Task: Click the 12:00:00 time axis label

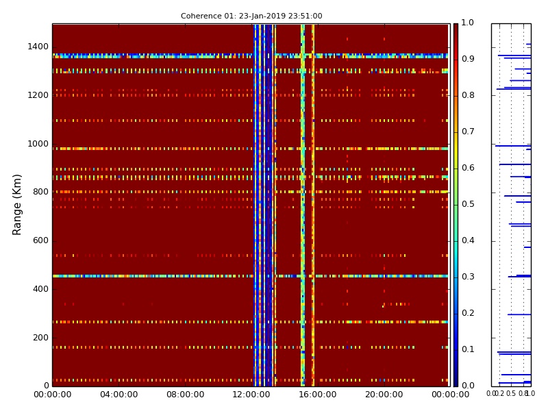Action: 251,395
